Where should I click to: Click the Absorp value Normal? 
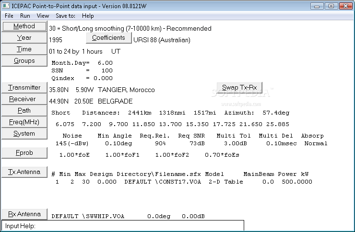[316, 144]
